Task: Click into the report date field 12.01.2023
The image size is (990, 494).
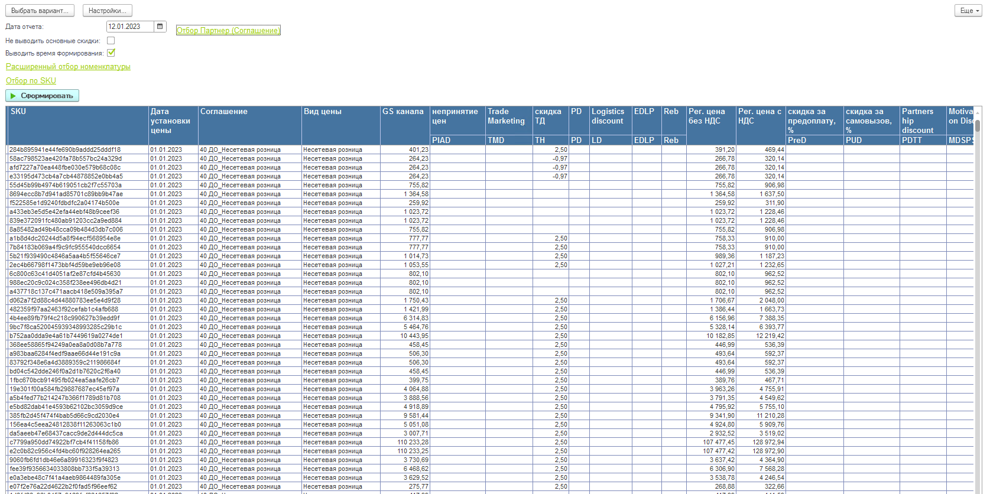Action: pyautogui.click(x=131, y=27)
